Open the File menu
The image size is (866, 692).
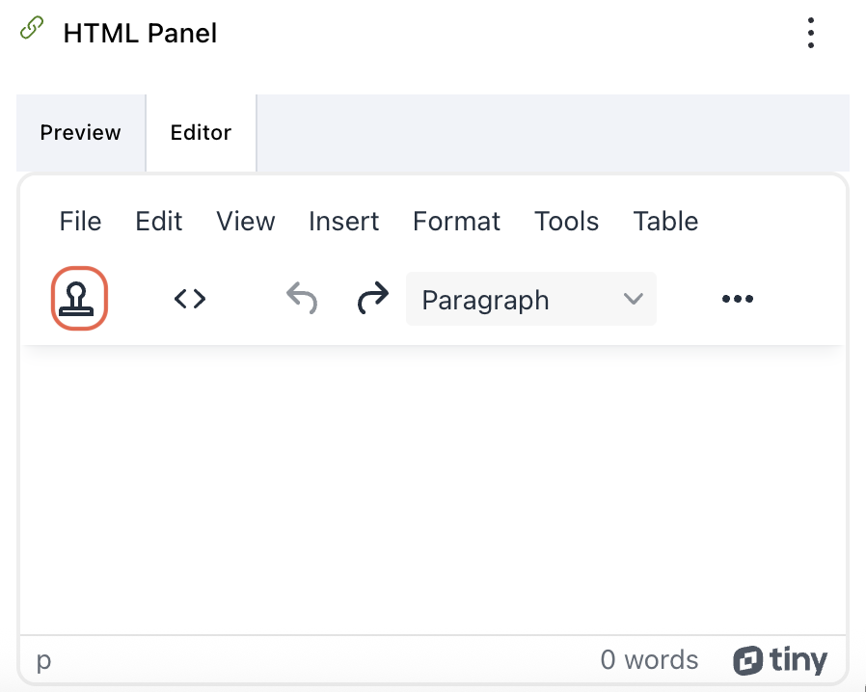tap(79, 221)
